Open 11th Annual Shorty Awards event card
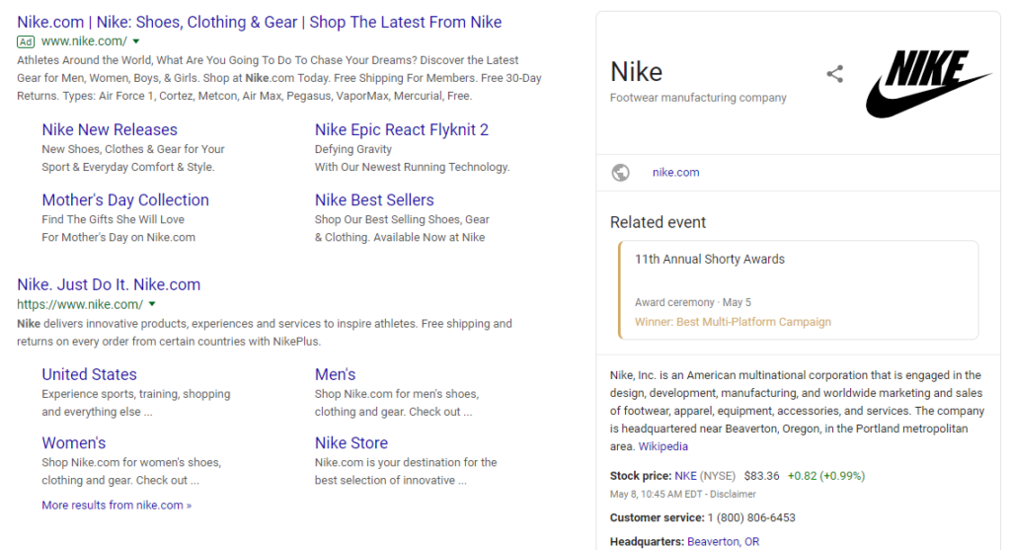The image size is (1011, 550). [798, 290]
